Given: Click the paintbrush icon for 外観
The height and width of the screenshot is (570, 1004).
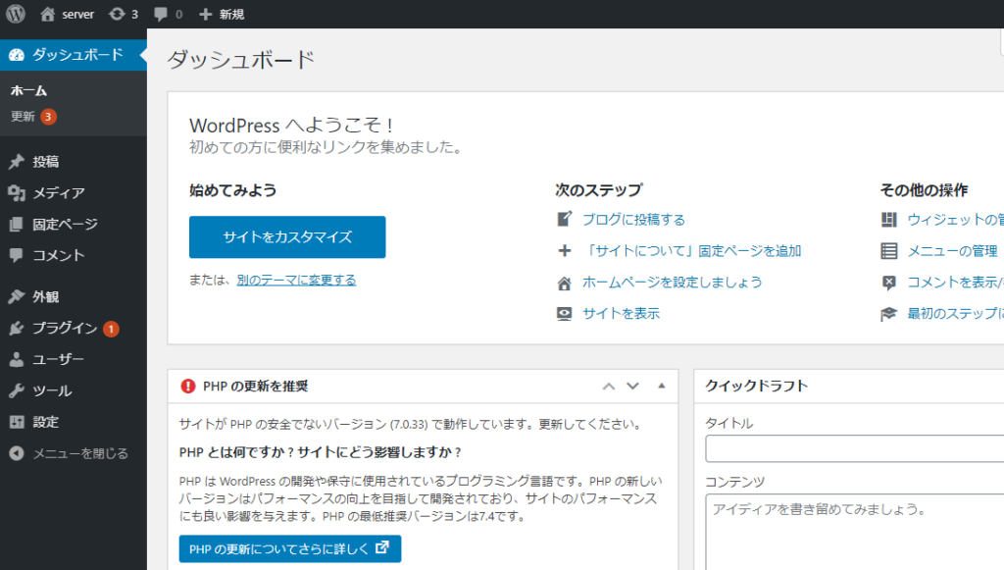Looking at the screenshot, I should tap(17, 296).
